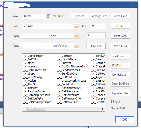
Task: Click the Execute button
Action: coord(80,16)
